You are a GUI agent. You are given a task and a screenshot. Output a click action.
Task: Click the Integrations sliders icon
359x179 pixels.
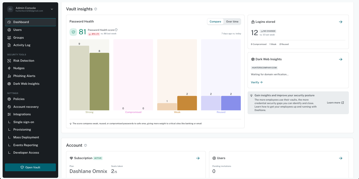[9, 114]
